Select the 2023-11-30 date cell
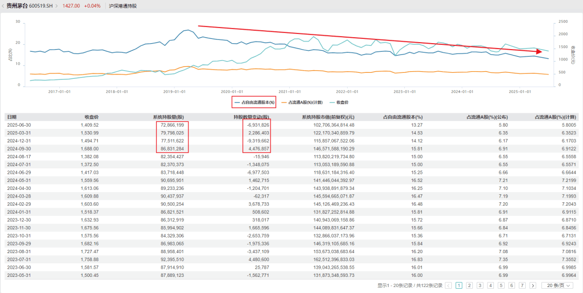 pos(18,228)
